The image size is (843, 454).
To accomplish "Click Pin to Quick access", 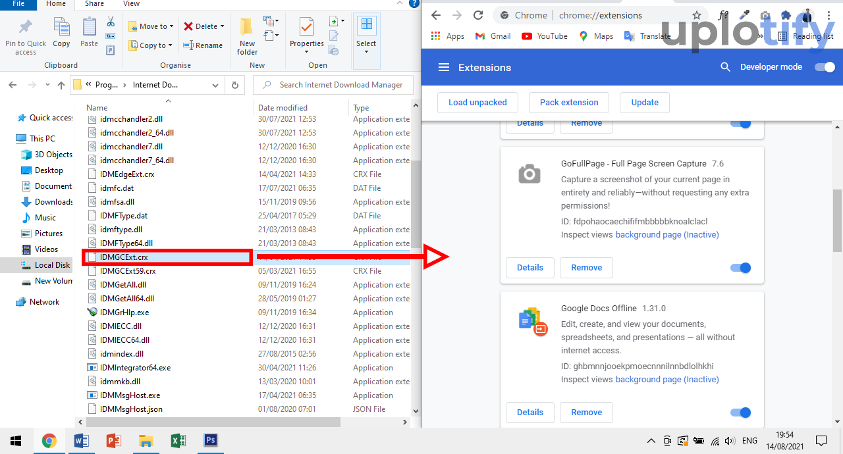I will click(x=26, y=37).
